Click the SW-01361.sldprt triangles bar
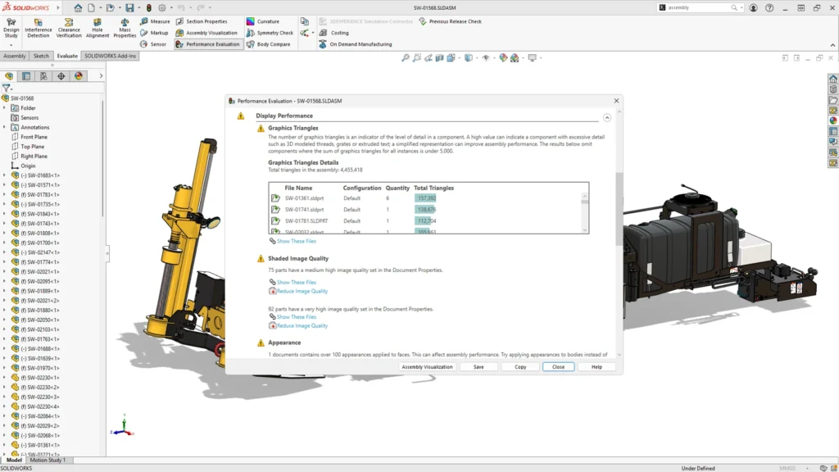The height and width of the screenshot is (472, 839). point(426,198)
